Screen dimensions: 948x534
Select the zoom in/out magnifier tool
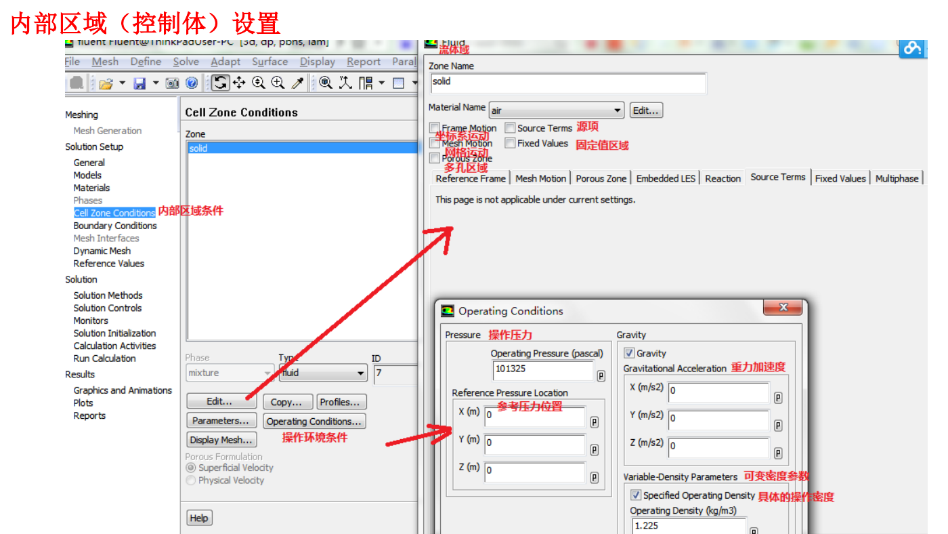258,83
